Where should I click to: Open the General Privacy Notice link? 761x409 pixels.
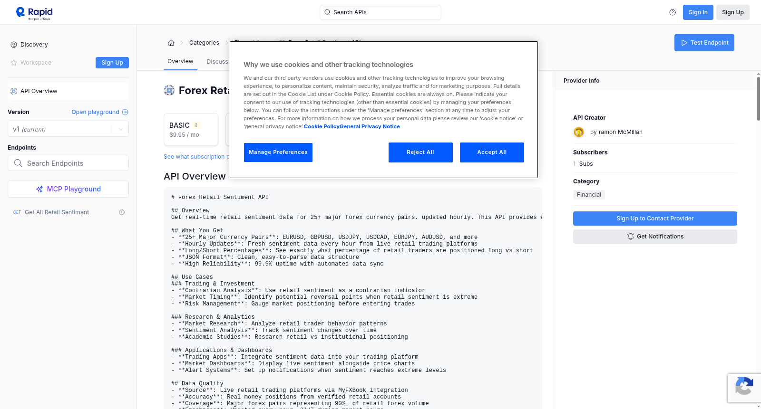(370, 126)
